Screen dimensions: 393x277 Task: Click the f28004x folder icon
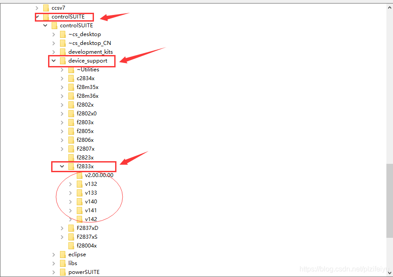click(x=71, y=245)
